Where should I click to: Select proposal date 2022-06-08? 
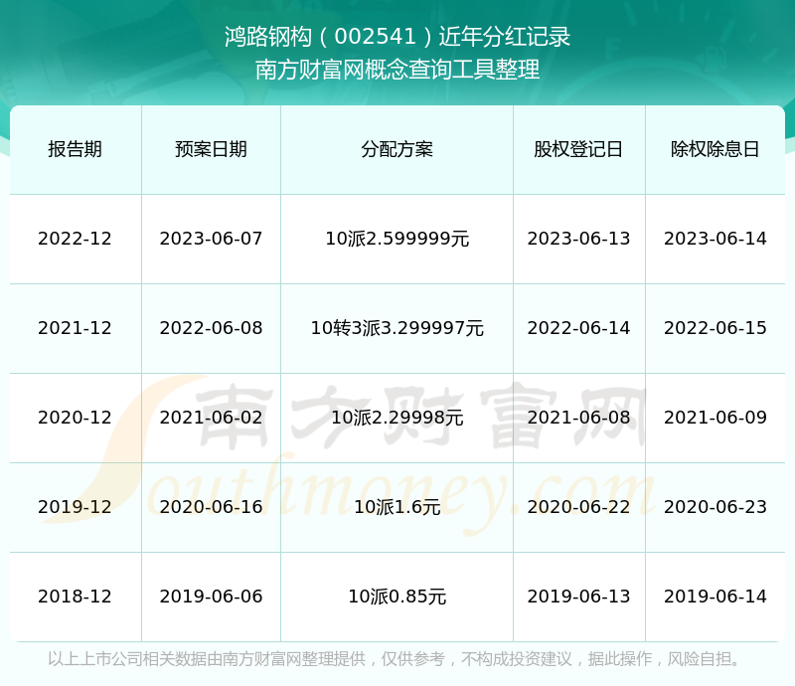211,328
